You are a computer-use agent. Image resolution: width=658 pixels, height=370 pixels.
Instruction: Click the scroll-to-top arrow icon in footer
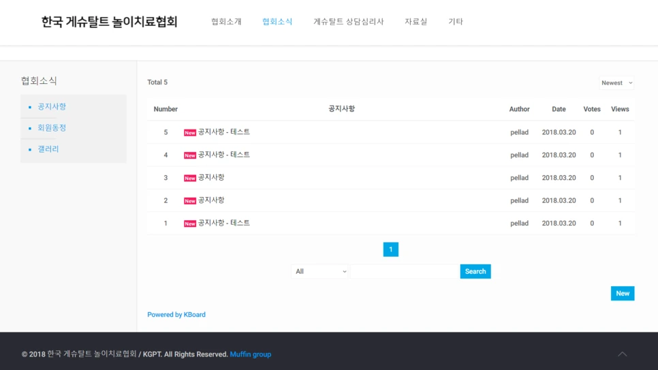point(623,354)
